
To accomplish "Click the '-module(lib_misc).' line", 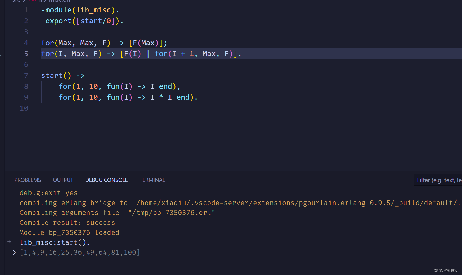I will pyautogui.click(x=80, y=10).
